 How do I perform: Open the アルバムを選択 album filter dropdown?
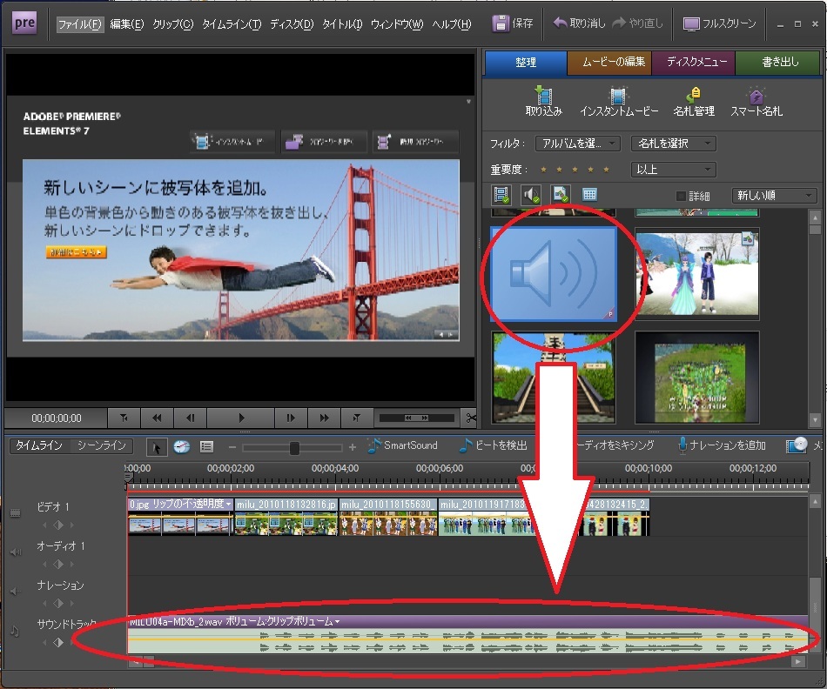click(578, 144)
